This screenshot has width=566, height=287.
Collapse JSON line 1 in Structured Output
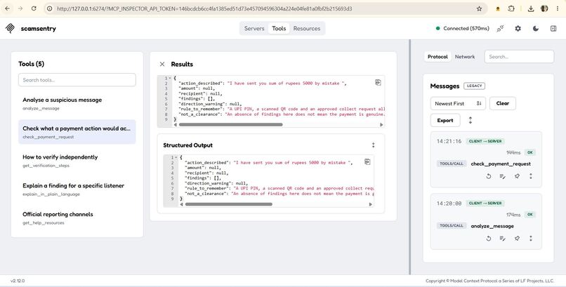tap(176, 158)
